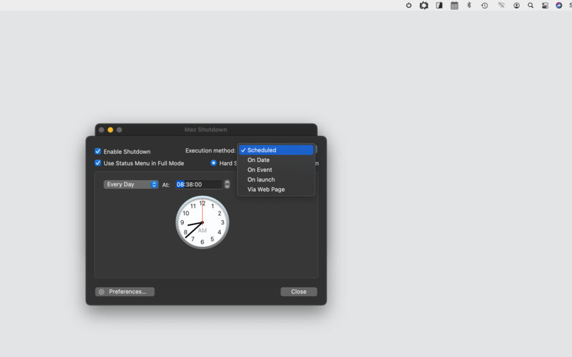Pick On launch execution method
This screenshot has height=357, width=572.
(x=276, y=180)
